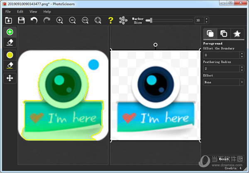
Task: Increase Offset the Boundary value
Action: click(242, 53)
